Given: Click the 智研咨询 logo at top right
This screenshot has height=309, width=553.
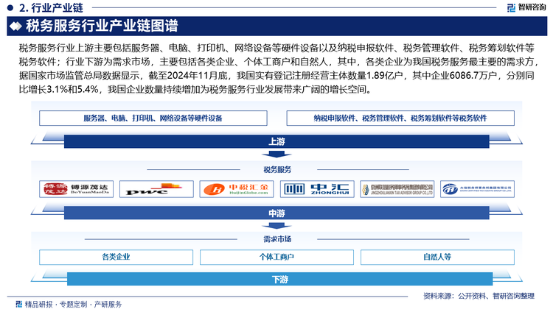Looking at the screenshot, I should [526, 7].
